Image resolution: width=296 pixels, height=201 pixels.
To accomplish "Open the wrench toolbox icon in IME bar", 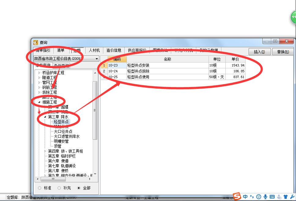I will coord(292,197).
